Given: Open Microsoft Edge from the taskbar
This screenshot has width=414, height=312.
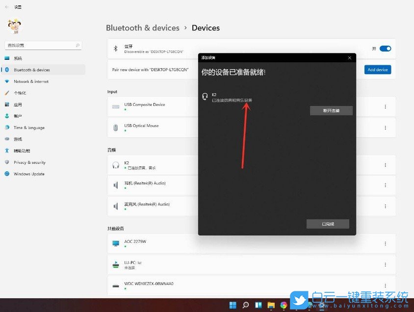Looking at the screenshot, I should coord(284,305).
